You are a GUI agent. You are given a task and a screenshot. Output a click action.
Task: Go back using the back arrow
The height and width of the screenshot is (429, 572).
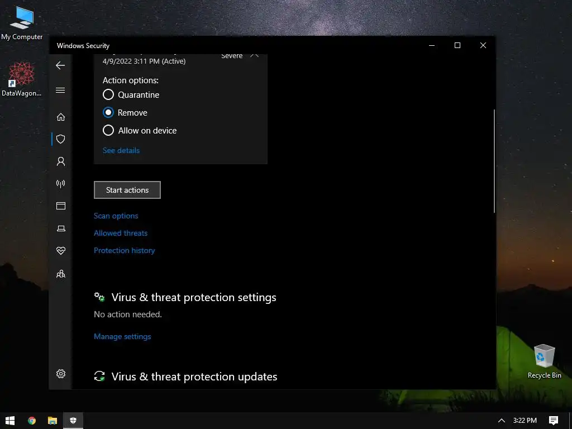pyautogui.click(x=60, y=65)
